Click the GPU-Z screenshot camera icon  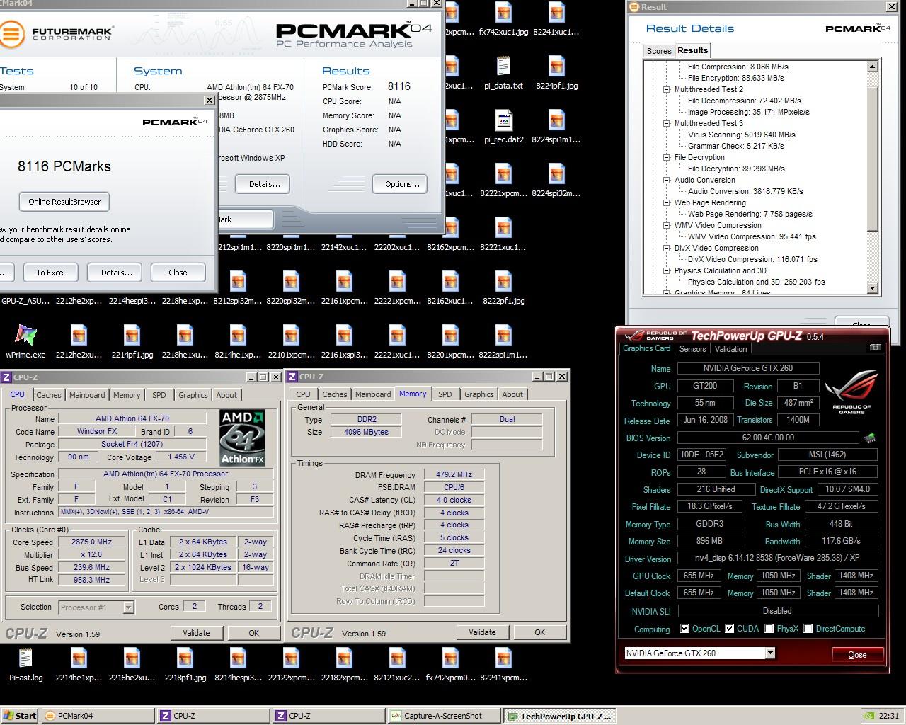(876, 348)
